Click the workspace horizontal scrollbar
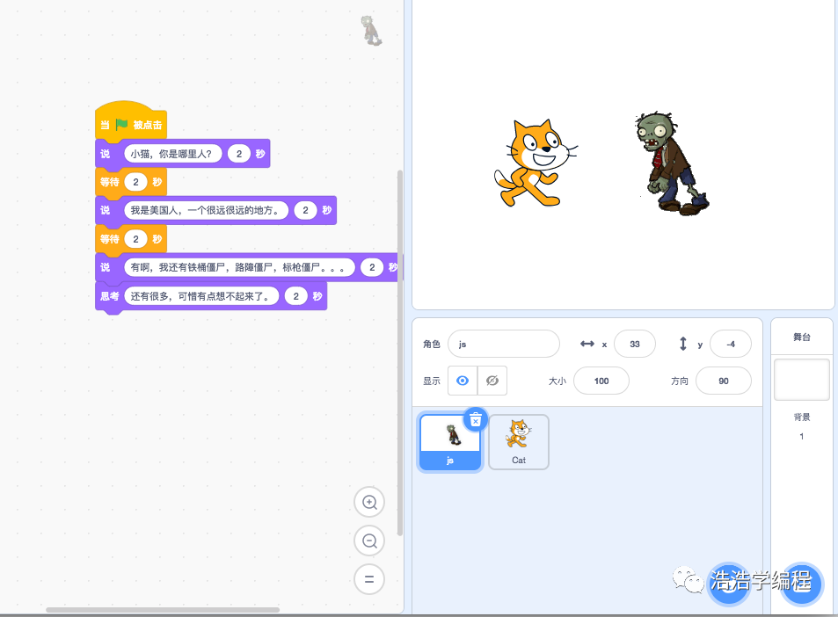 click(x=163, y=609)
